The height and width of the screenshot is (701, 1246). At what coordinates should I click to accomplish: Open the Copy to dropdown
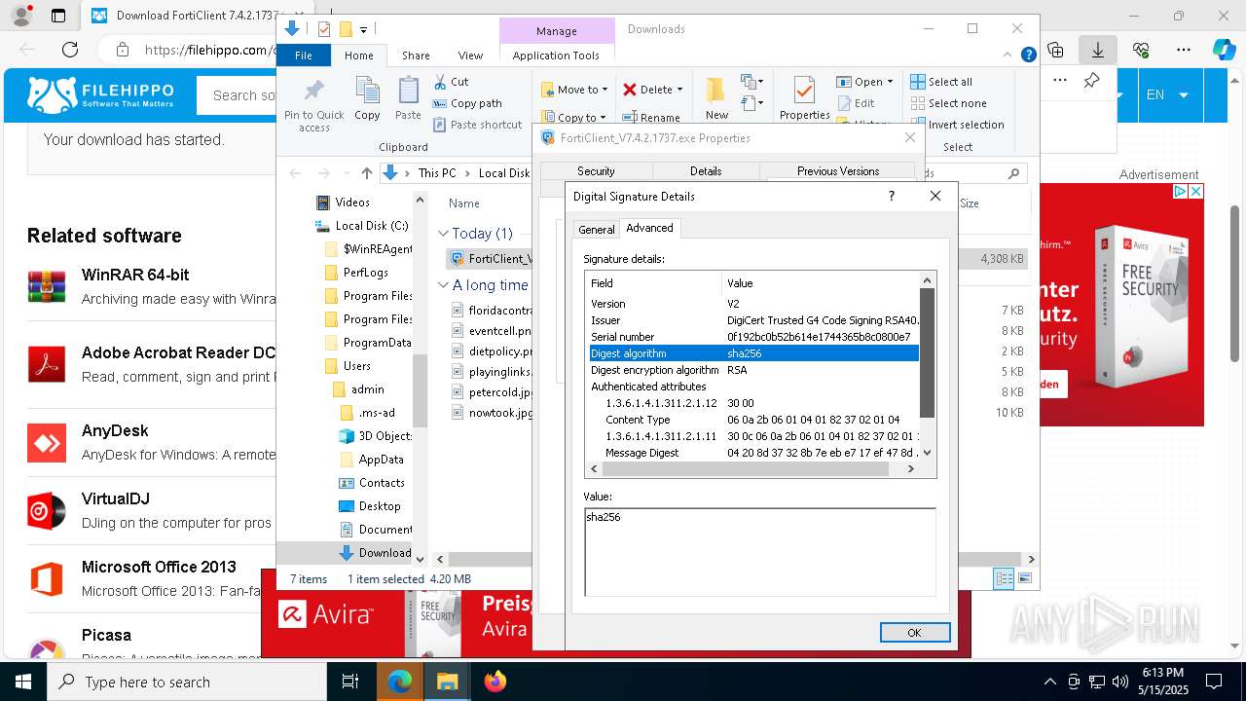(574, 117)
